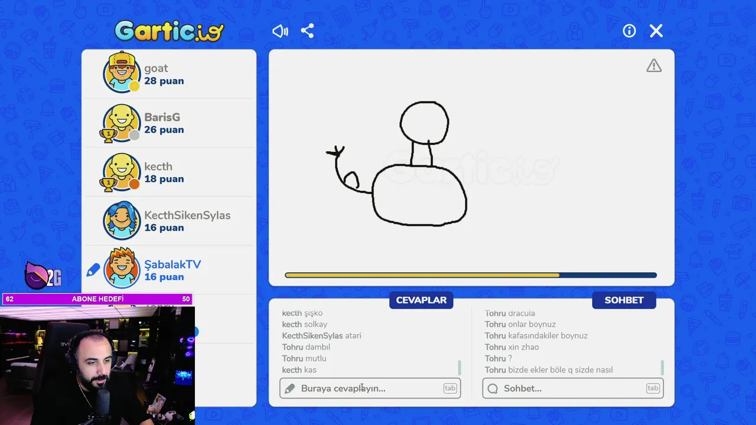
Task: Select goat's avatar
Action: point(122,73)
